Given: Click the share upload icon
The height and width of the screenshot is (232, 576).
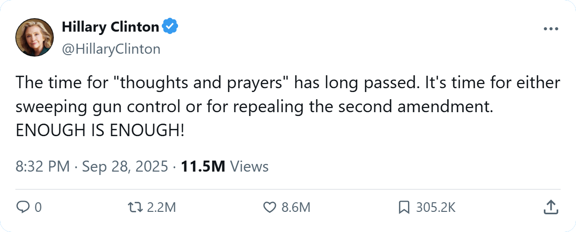Looking at the screenshot, I should [x=551, y=207].
